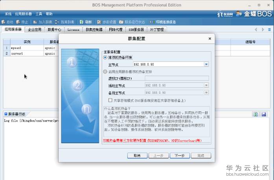274x180 pixels.
Task: Click the tab scroll-right arrow
Action: click(263, 30)
